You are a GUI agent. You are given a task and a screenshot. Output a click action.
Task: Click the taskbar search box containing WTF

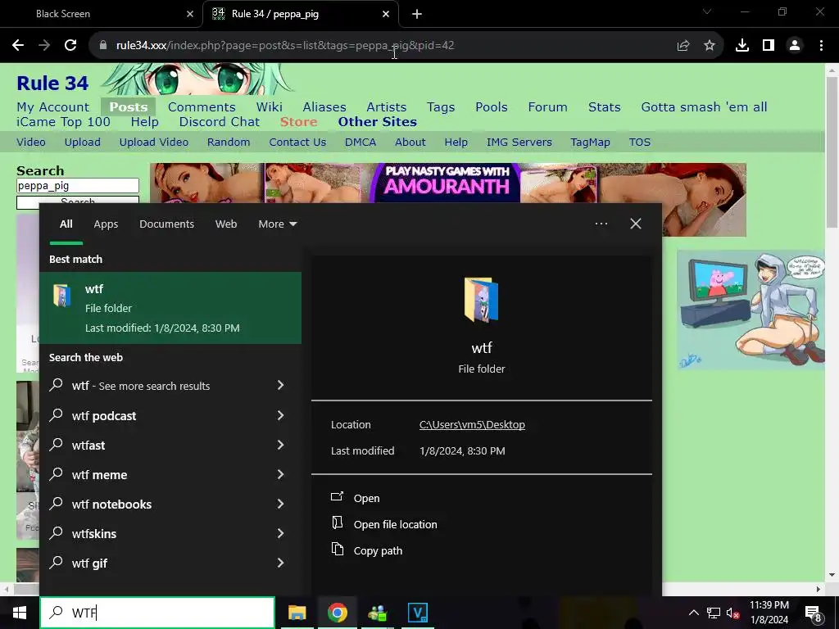(157, 613)
